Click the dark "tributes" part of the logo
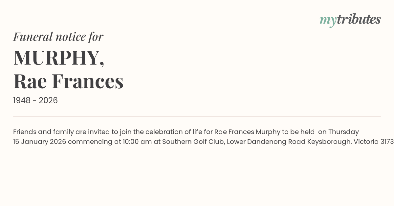394x206 pixels. pos(359,19)
